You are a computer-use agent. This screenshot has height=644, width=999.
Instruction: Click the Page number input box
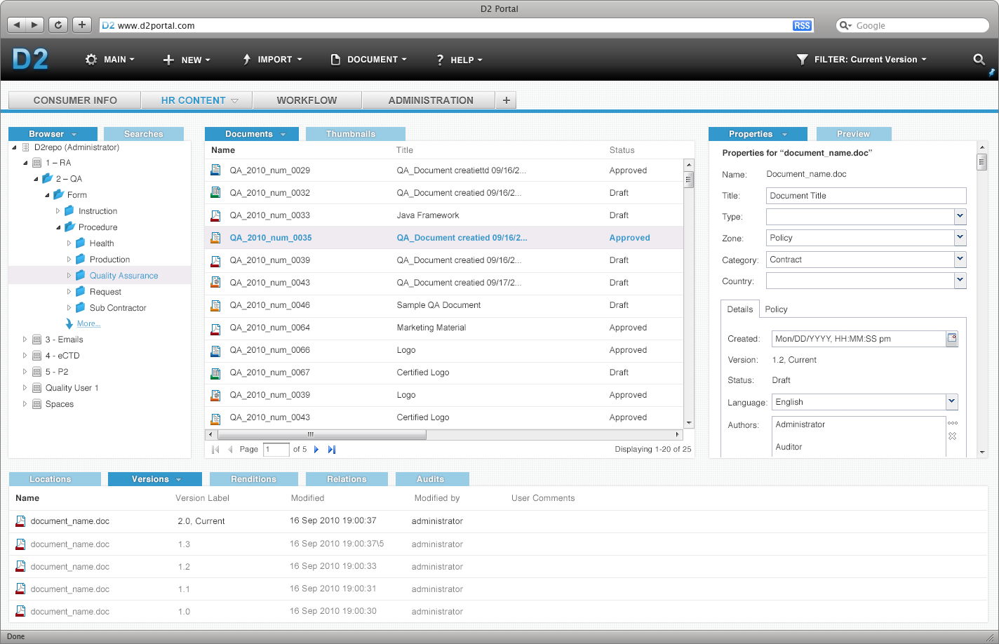click(276, 449)
